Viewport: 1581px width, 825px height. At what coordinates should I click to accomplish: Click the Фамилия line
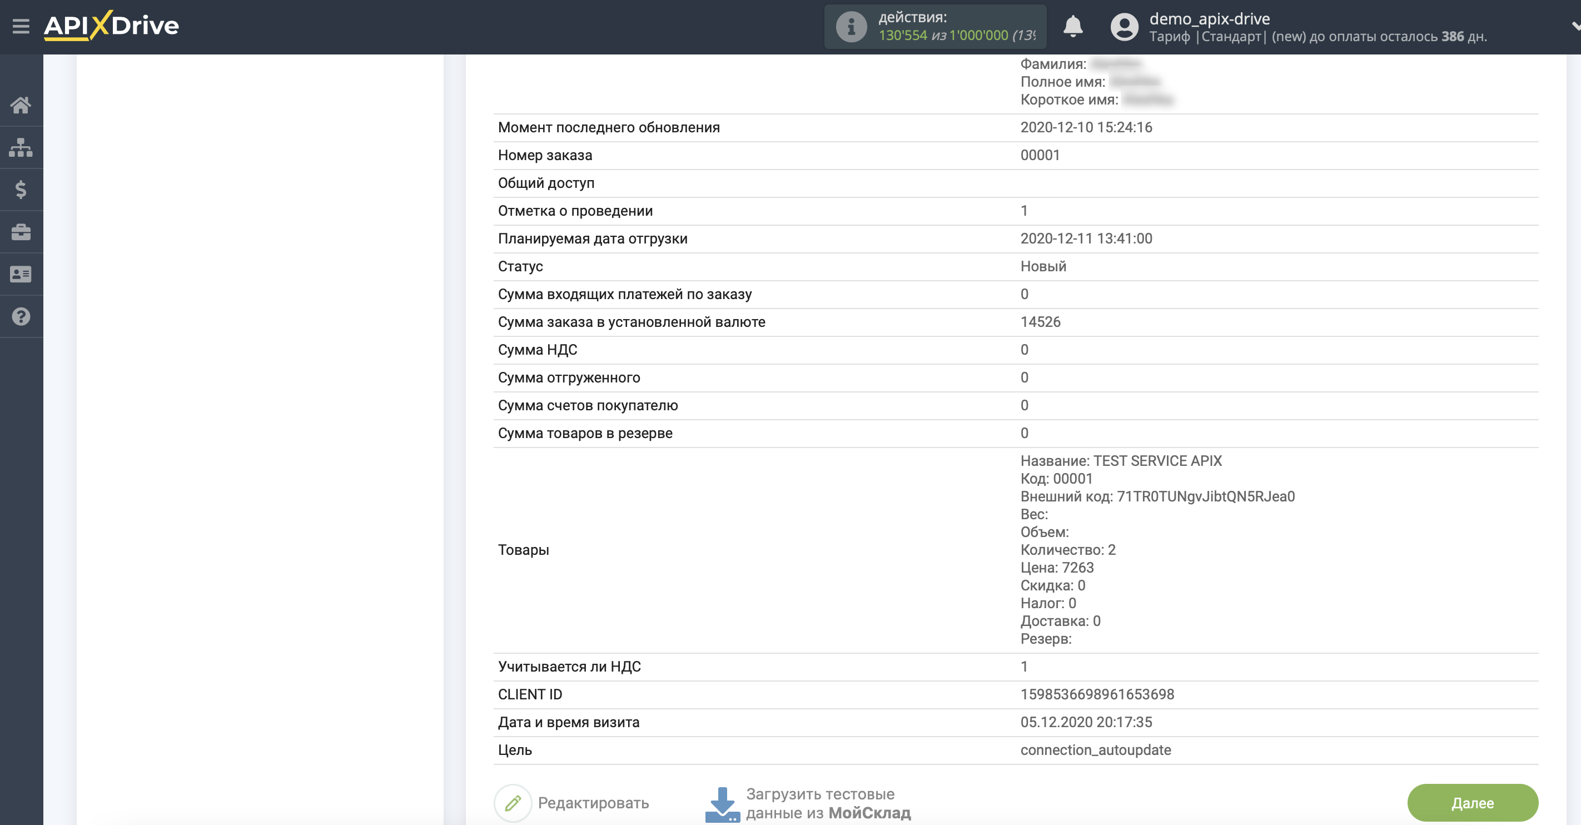pos(1080,64)
